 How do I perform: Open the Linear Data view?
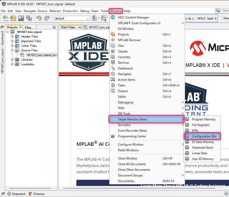(202, 153)
